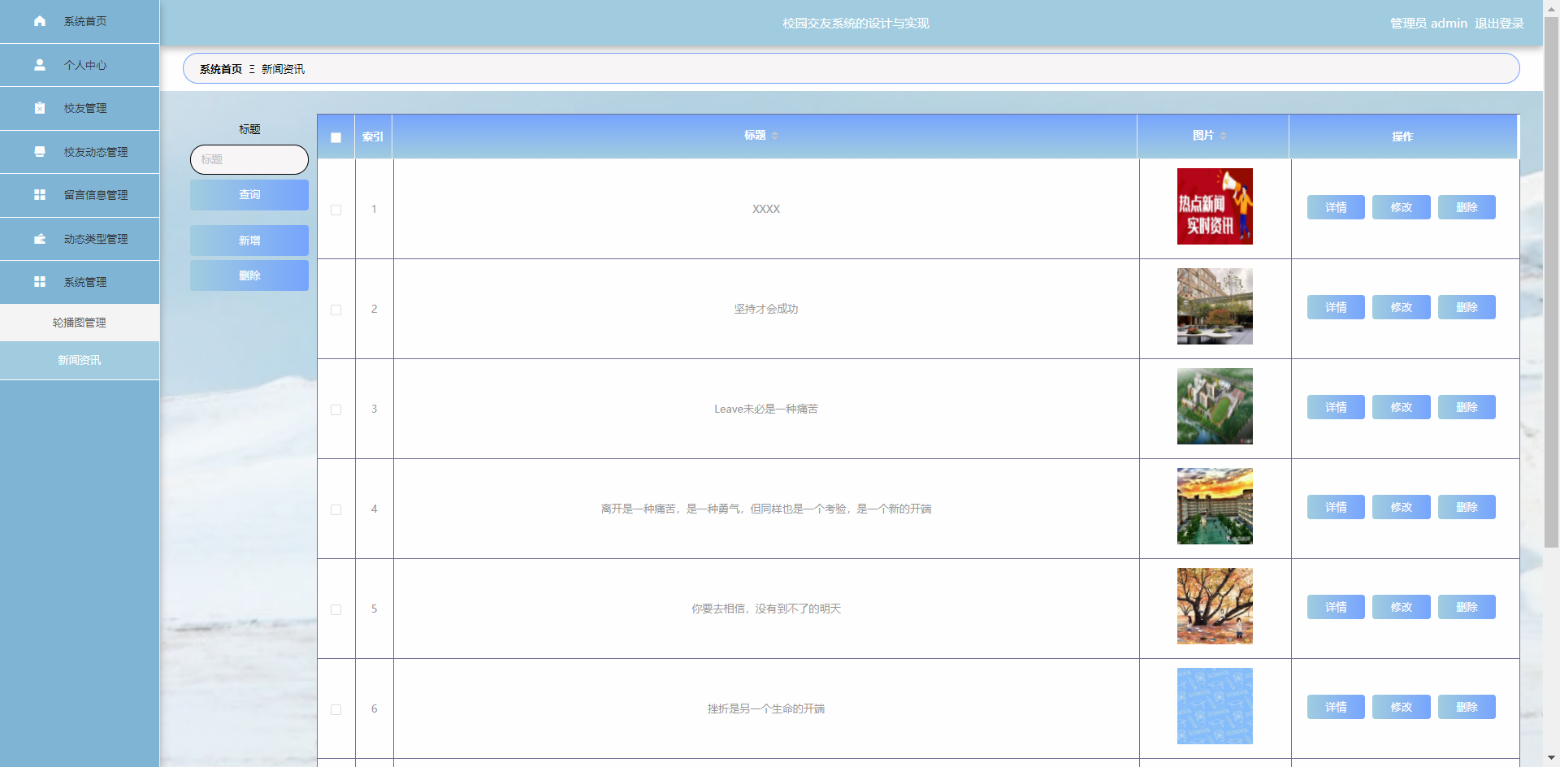Click the icon beside 校友动态管理

40,152
